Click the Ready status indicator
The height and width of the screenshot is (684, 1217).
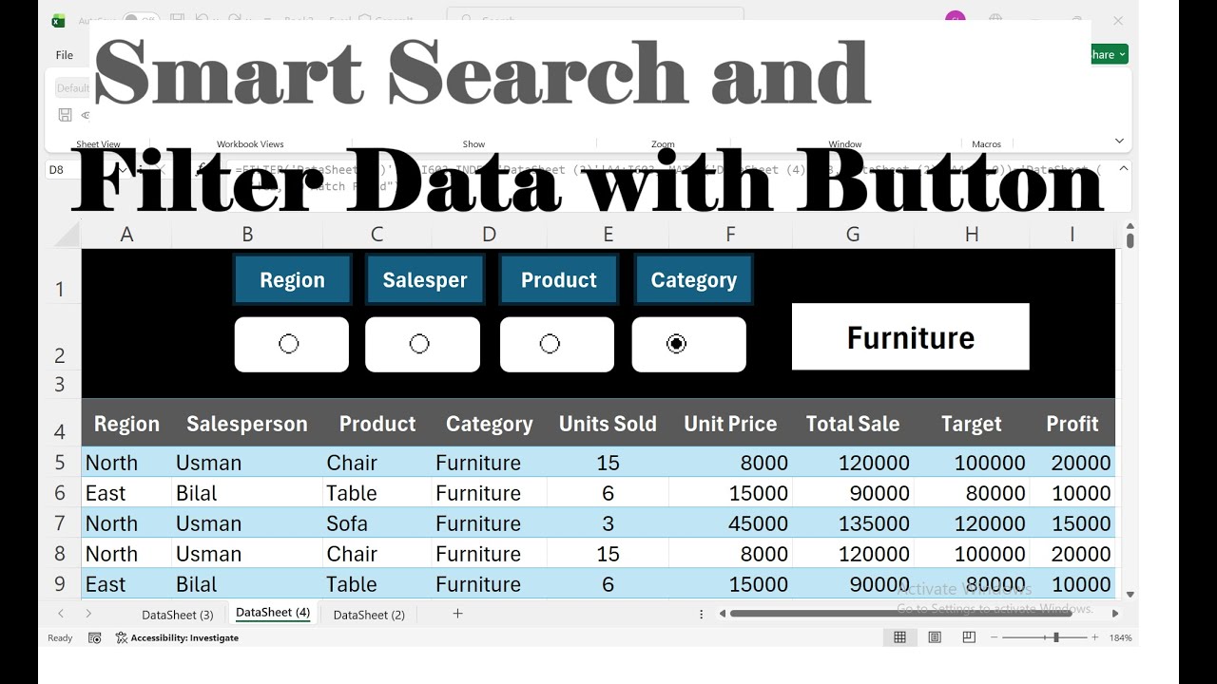(x=60, y=637)
